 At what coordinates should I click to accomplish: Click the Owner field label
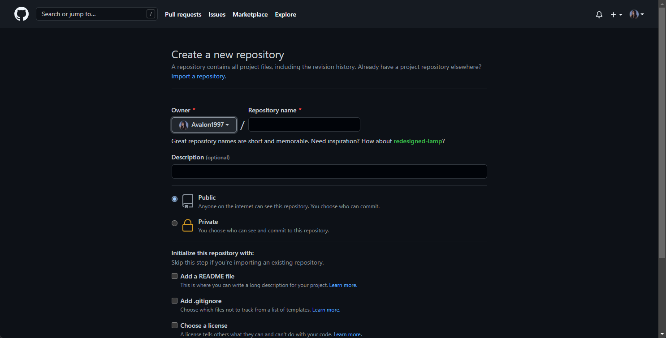pos(181,110)
